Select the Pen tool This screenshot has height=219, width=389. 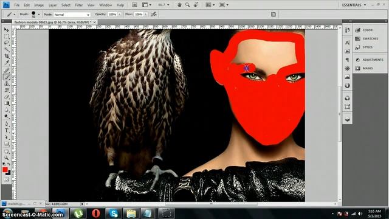click(7, 124)
